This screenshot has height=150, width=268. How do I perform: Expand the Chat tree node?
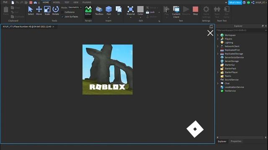[x=218, y=83]
